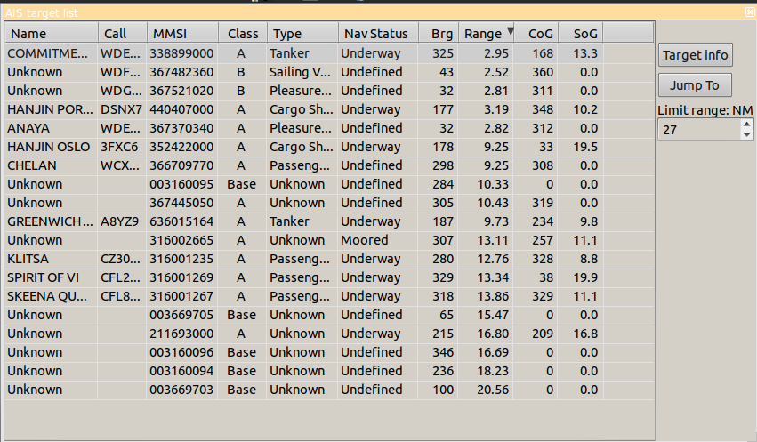The image size is (757, 442).
Task: Close the AIS target list window
Action: (750, 12)
